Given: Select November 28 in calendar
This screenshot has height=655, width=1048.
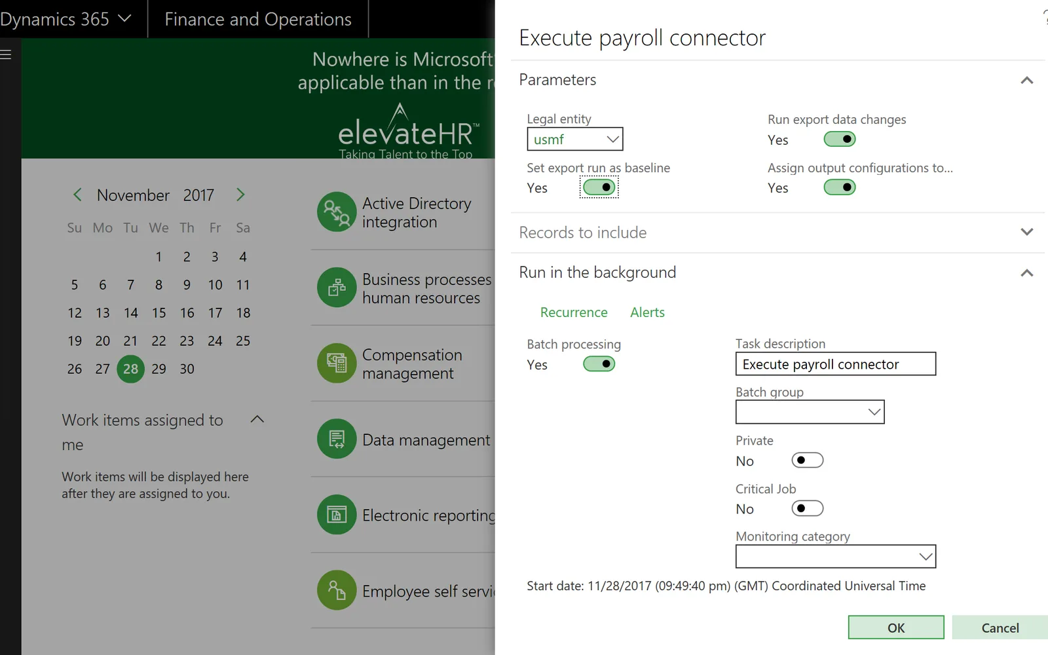Looking at the screenshot, I should pyautogui.click(x=130, y=369).
